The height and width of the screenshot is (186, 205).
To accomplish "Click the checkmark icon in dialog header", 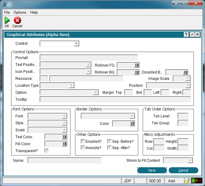I will [192, 34].
